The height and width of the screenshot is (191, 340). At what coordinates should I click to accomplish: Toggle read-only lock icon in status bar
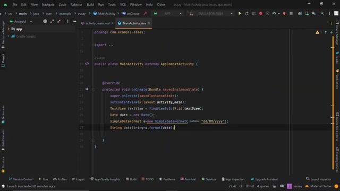click(x=274, y=186)
